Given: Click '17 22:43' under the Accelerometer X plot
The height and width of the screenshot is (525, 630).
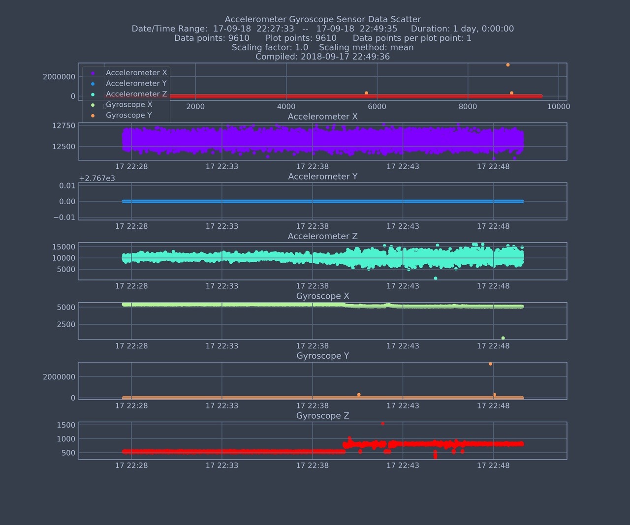Looking at the screenshot, I should pos(403,167).
